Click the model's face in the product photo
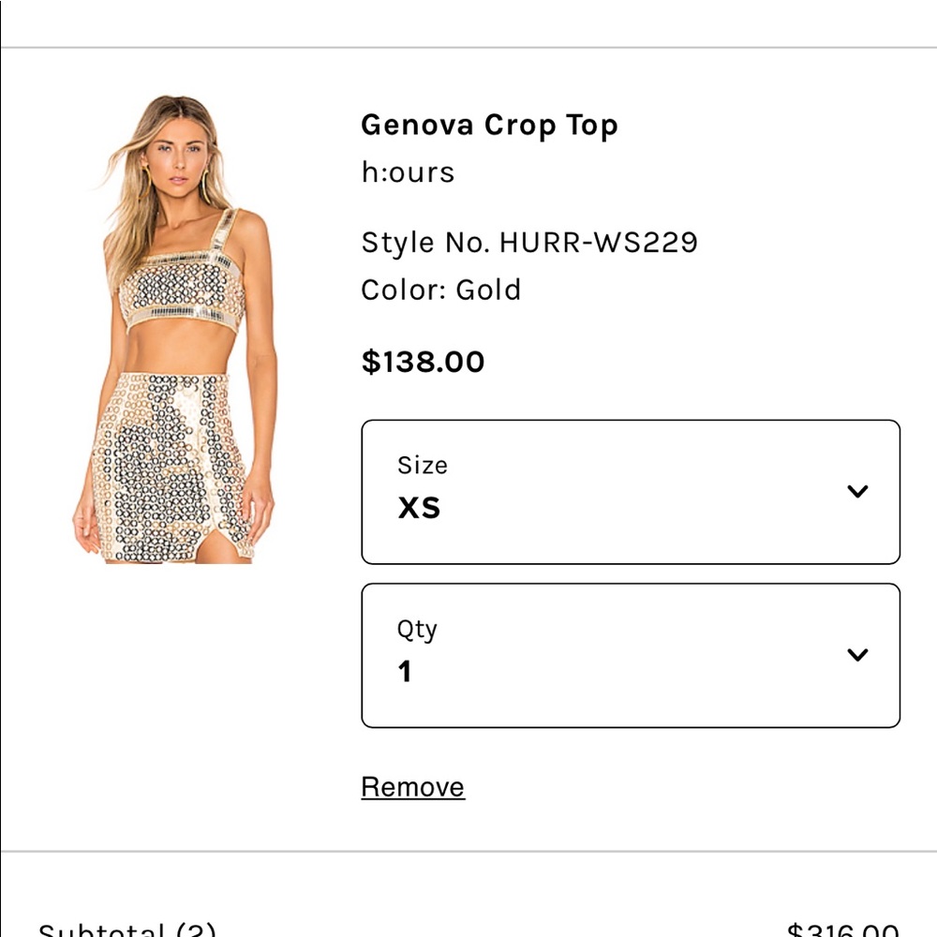The height and width of the screenshot is (937, 937). coord(171,162)
